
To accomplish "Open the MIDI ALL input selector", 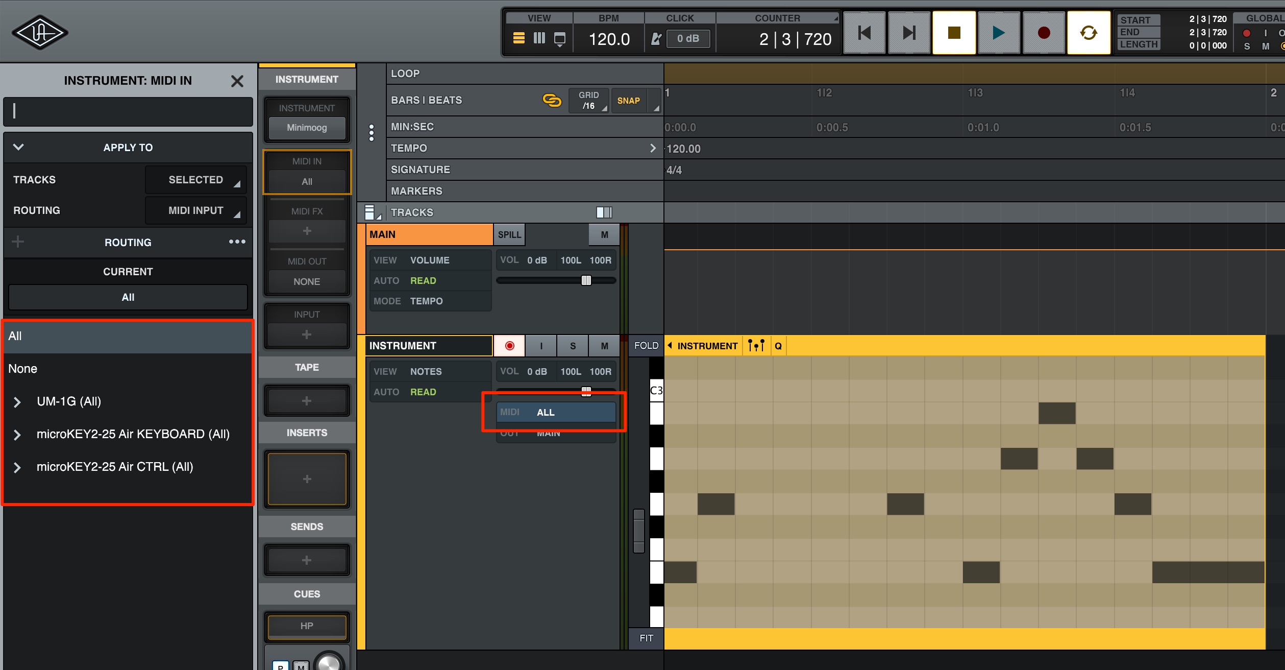I will [x=556, y=412].
